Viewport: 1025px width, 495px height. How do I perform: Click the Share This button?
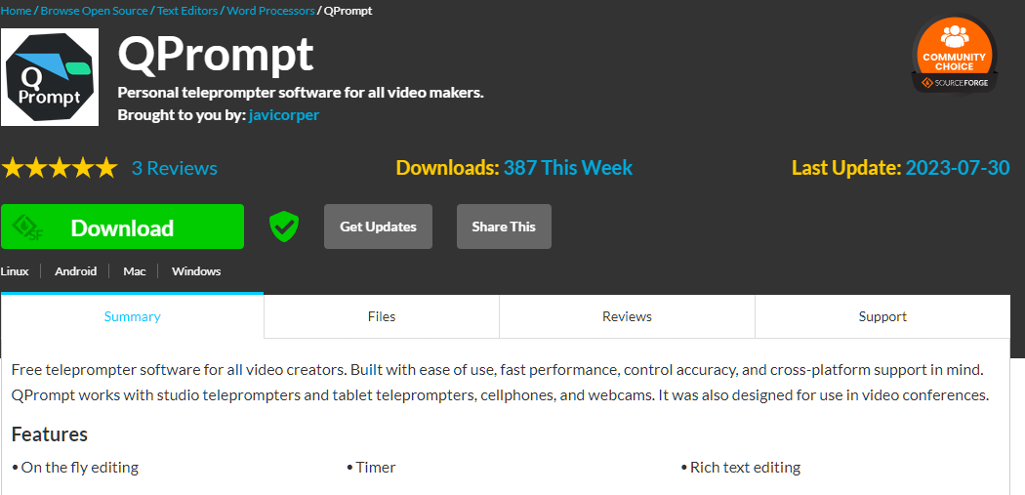click(x=504, y=227)
